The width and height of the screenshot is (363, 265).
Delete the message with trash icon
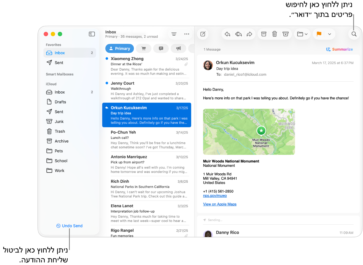275,34
